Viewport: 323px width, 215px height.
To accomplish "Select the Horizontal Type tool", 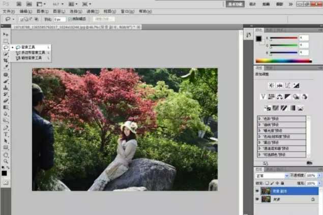I will tap(6, 134).
